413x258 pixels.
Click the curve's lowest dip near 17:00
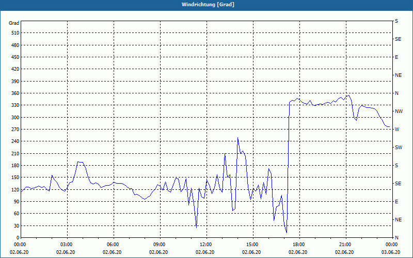[287, 233]
